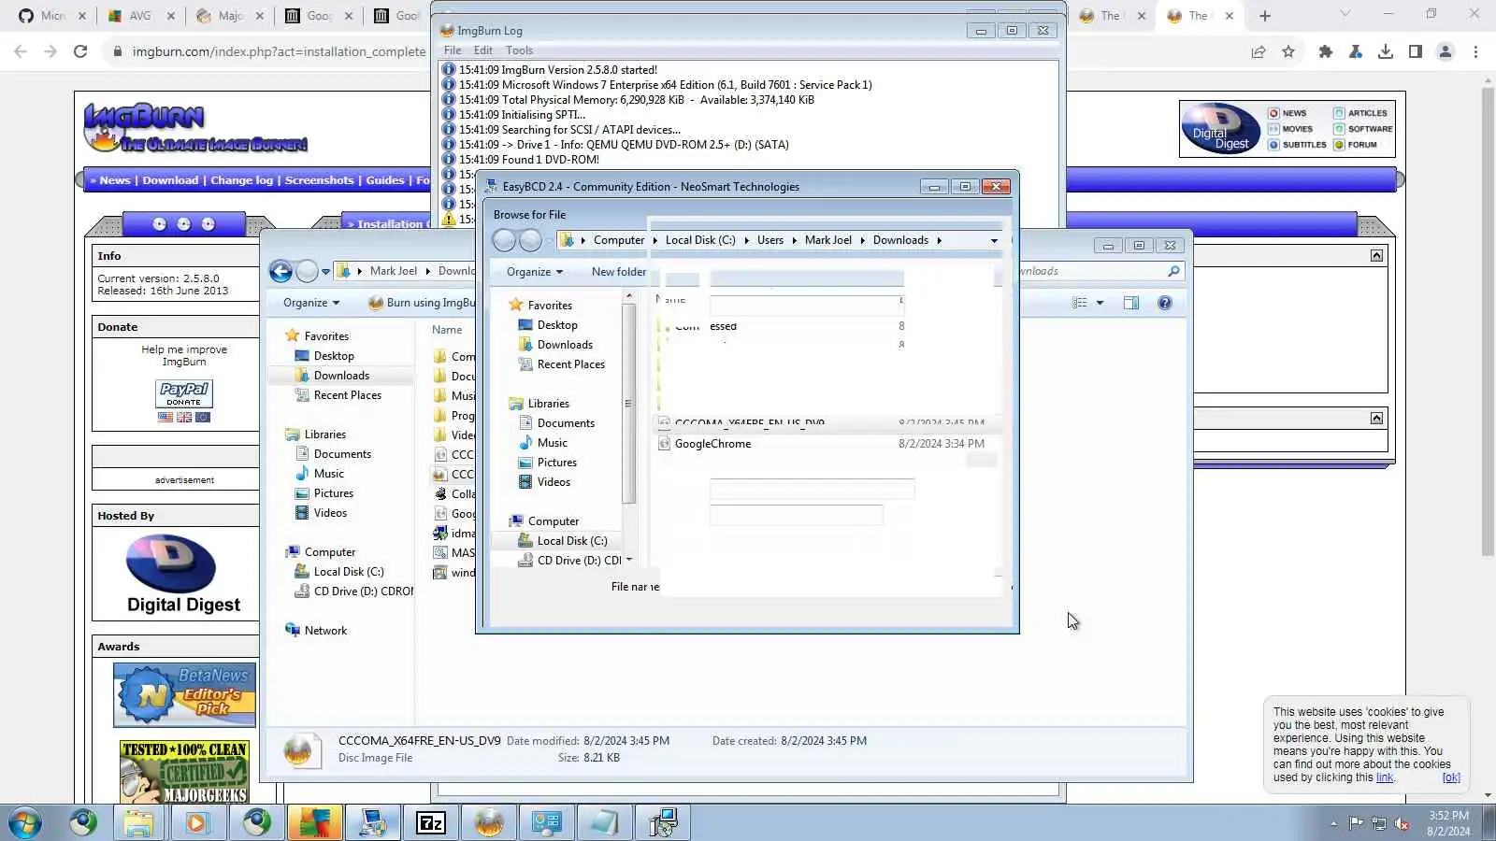Select Recent Places in the Explorer navigation pane

[x=347, y=395]
